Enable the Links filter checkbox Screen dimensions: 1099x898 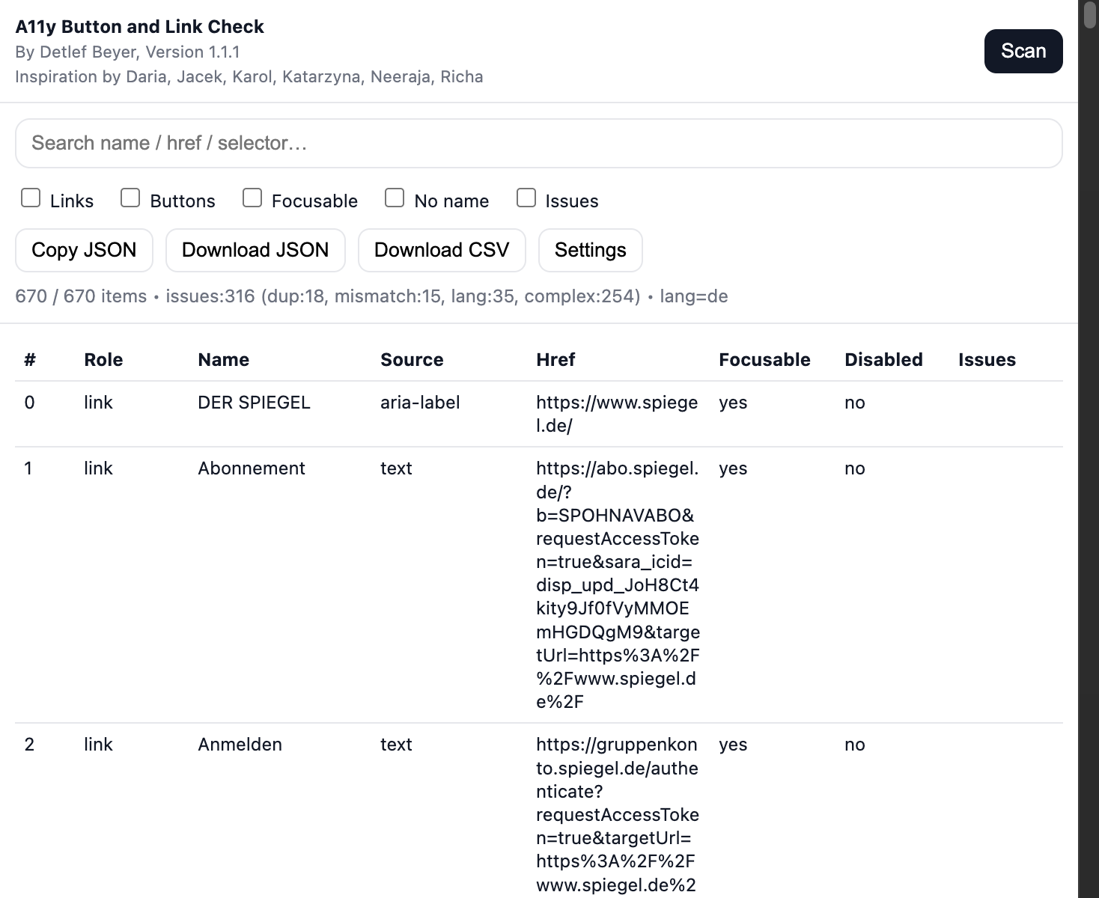[31, 198]
